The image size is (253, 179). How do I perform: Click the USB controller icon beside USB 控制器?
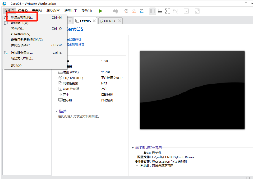(x=60, y=89)
